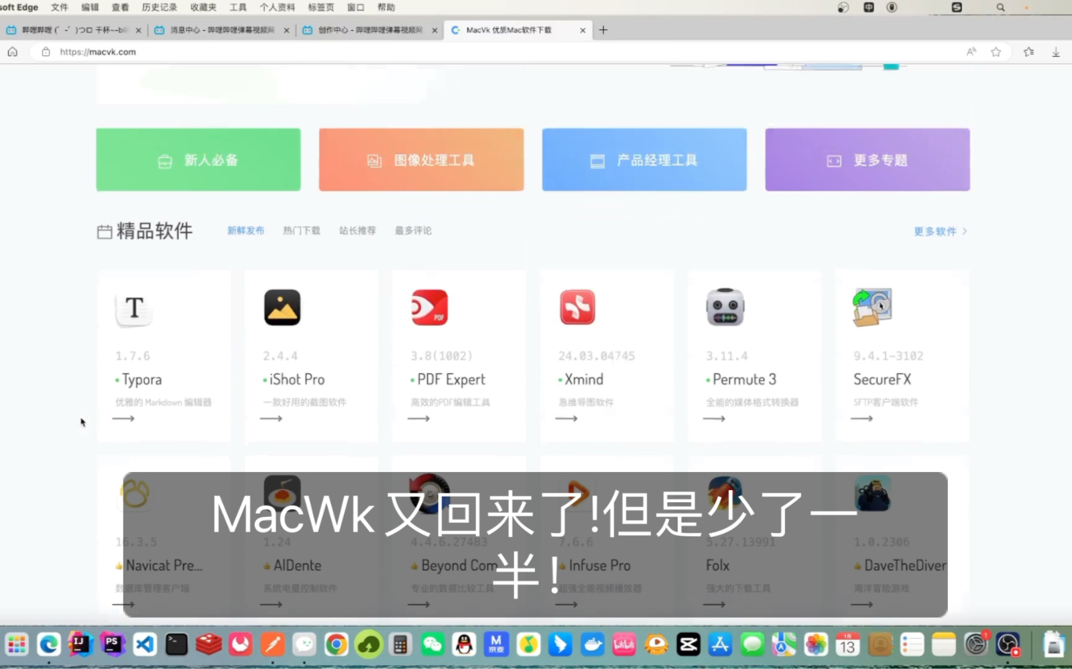This screenshot has width=1072, height=669.
Task: Click the SecureFX title text
Action: tap(882, 380)
